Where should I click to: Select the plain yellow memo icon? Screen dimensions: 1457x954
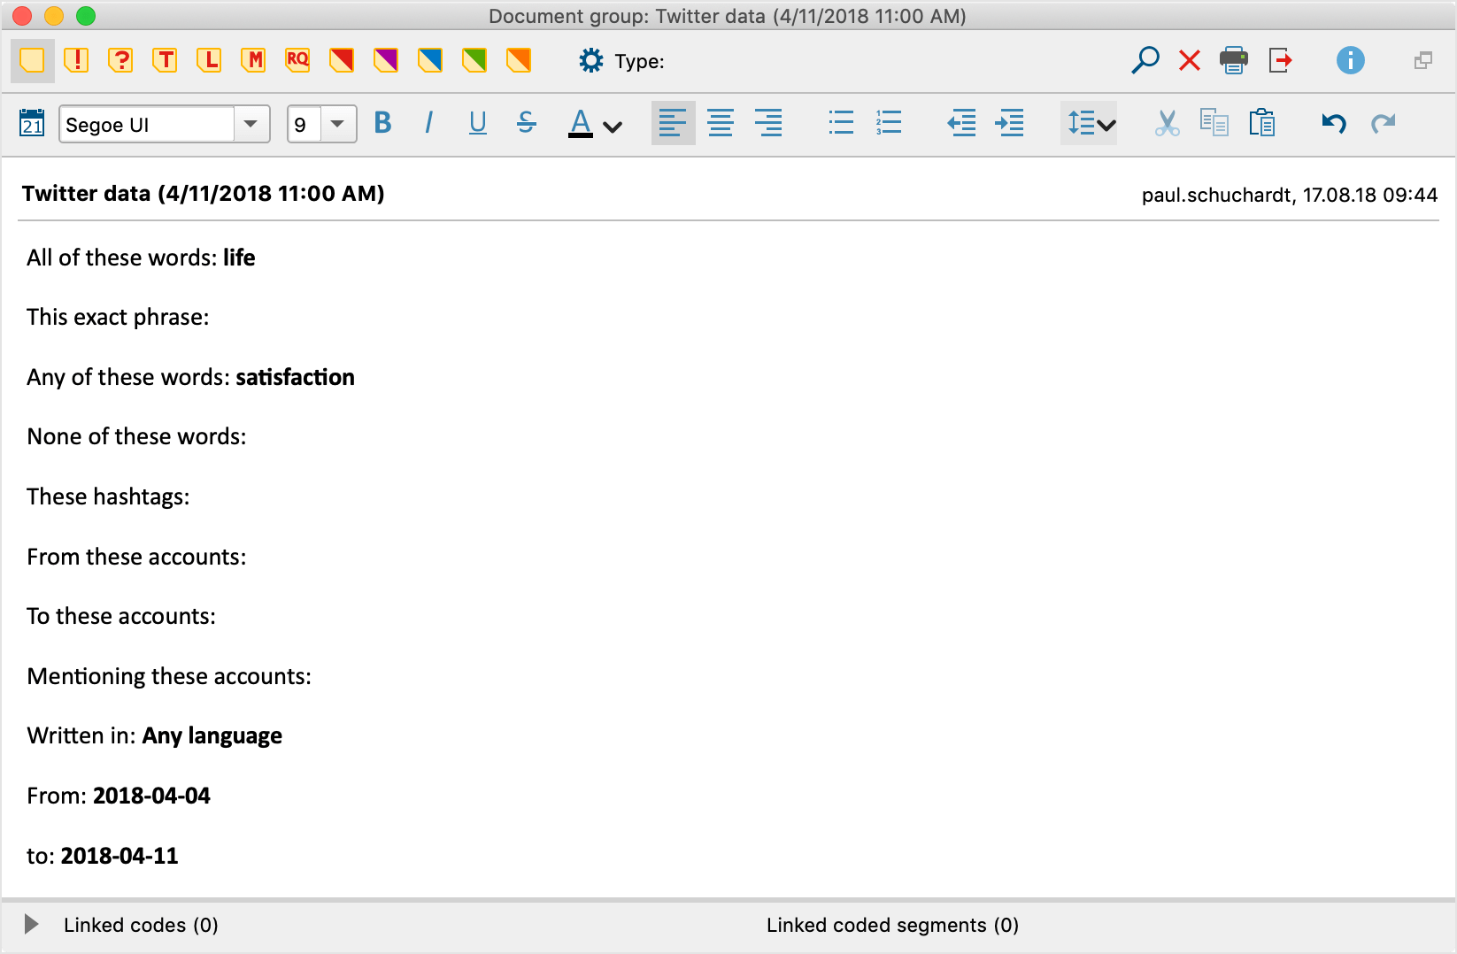tap(33, 60)
